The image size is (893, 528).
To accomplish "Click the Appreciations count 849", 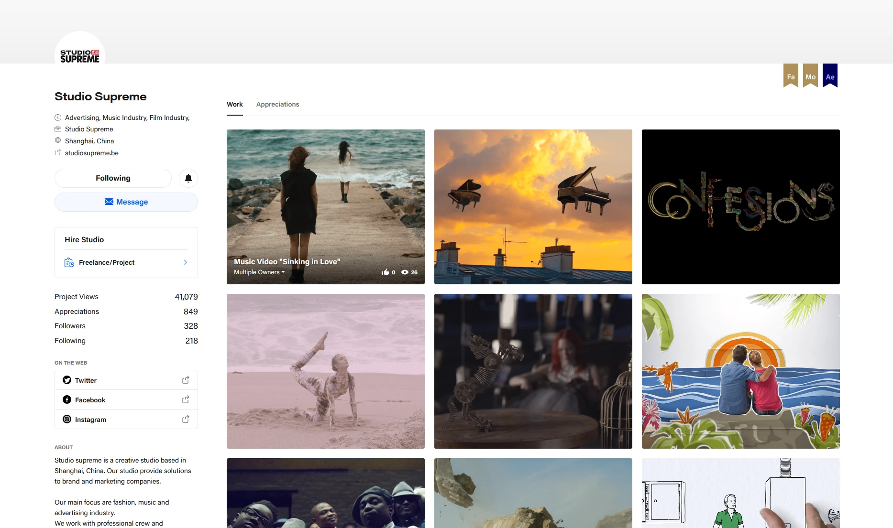I will click(191, 312).
